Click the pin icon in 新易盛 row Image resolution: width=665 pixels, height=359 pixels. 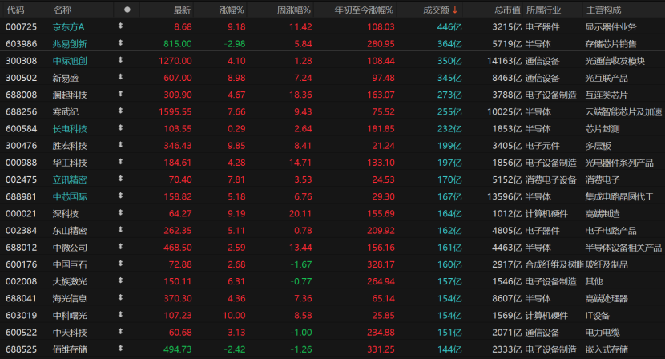[120, 77]
